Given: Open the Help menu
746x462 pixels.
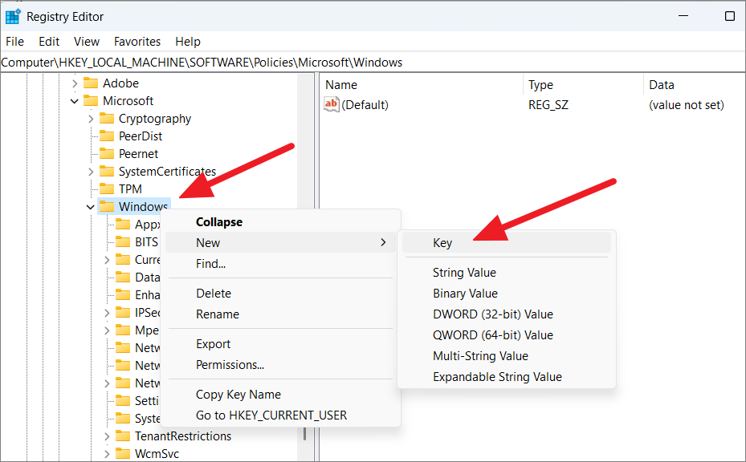Looking at the screenshot, I should [x=188, y=42].
